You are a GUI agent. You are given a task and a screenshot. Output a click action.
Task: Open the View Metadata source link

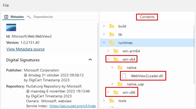25,49
